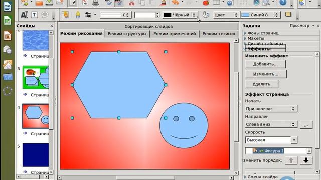Select Фигура 1 in effects list

268,151
